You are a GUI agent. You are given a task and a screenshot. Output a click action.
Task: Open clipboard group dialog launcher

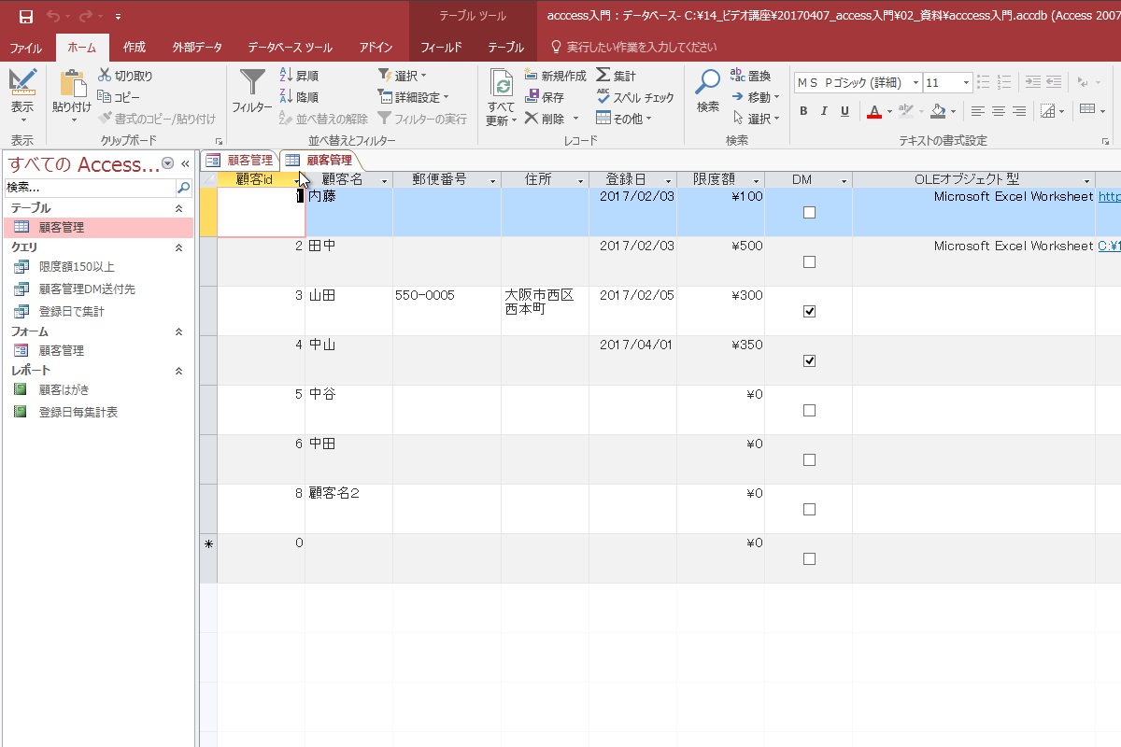[219, 142]
